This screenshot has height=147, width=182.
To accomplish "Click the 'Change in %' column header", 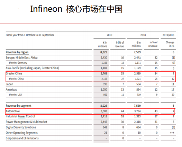I will (x=170, y=44).
